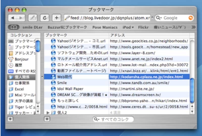
Task: Select もっと詳しく bookmark row
Action: 117,101
